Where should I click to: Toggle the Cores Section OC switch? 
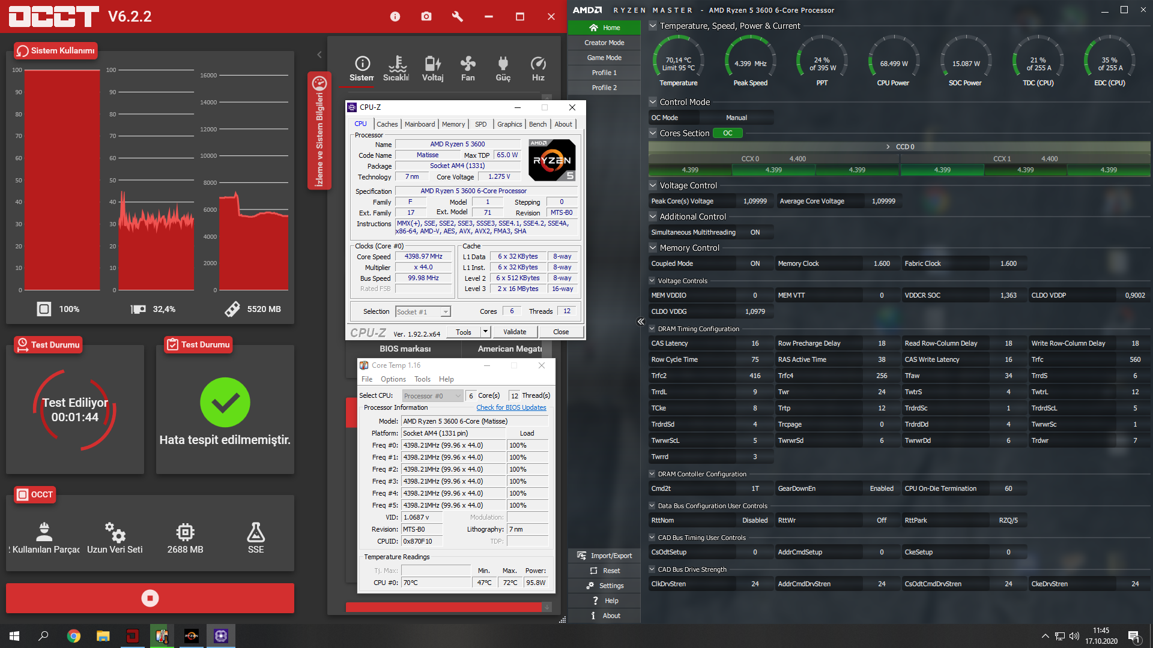[727, 133]
